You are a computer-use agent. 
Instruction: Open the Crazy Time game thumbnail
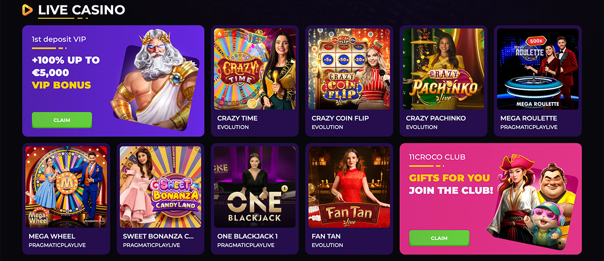point(255,69)
